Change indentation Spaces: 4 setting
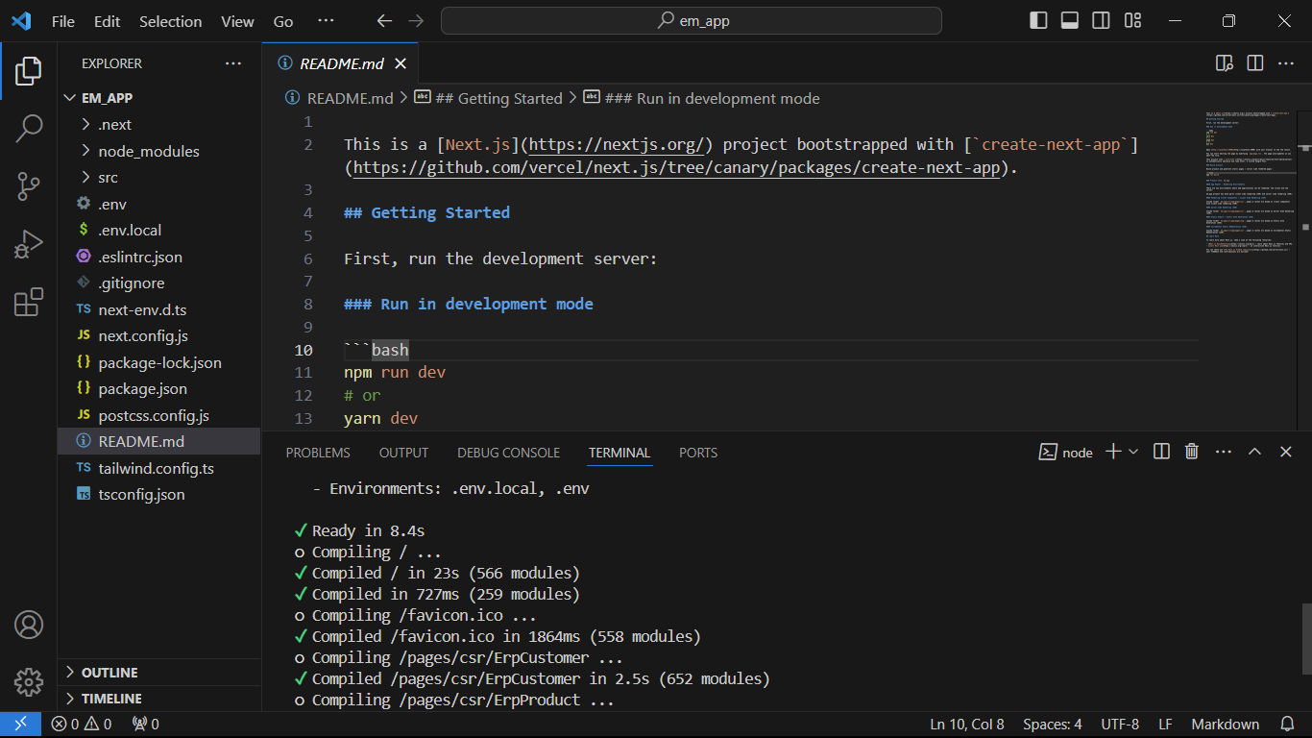 [1053, 725]
